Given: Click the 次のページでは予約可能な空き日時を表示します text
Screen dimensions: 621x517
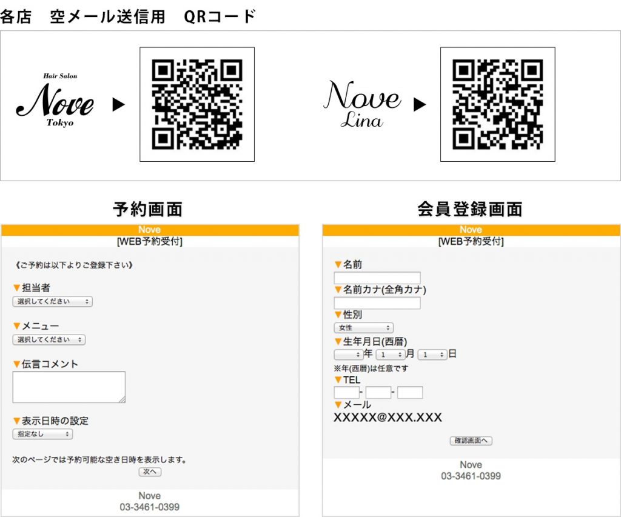Looking at the screenshot, I should [x=99, y=459].
